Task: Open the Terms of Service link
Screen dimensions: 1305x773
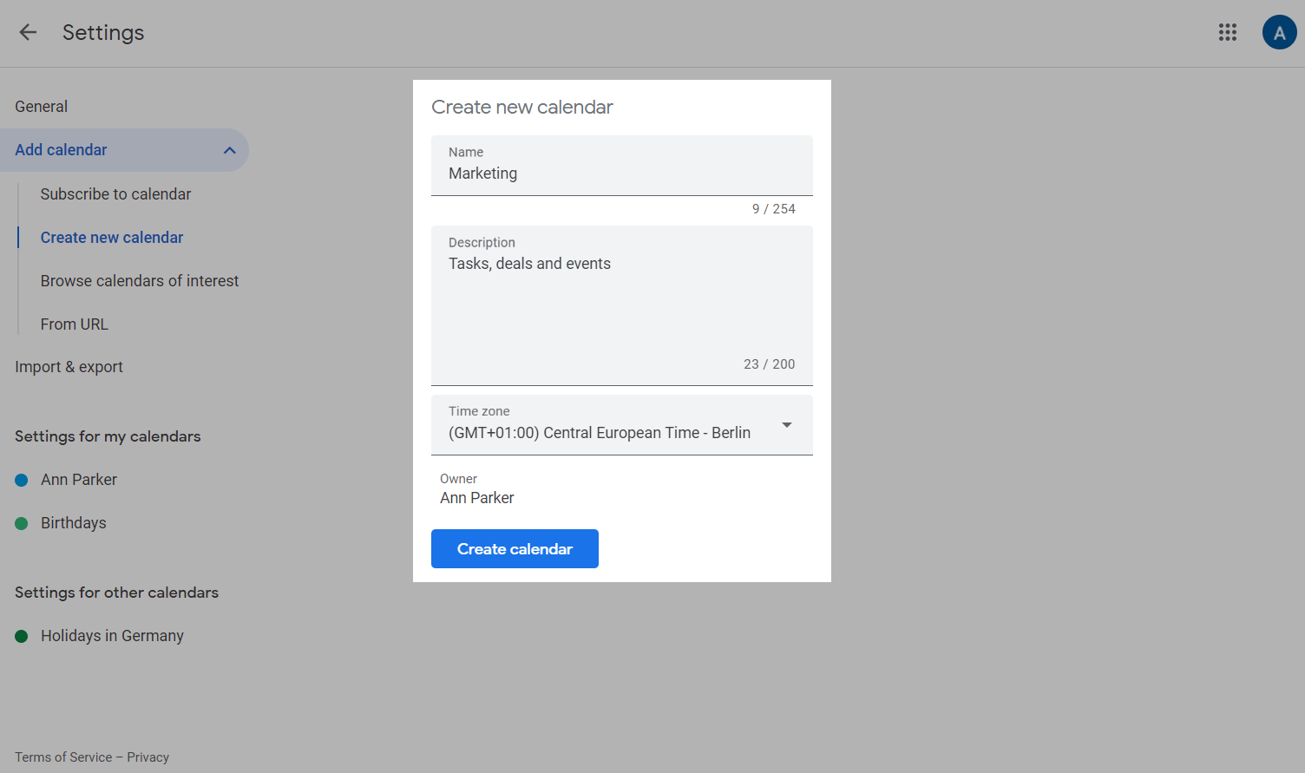Action: click(x=63, y=757)
